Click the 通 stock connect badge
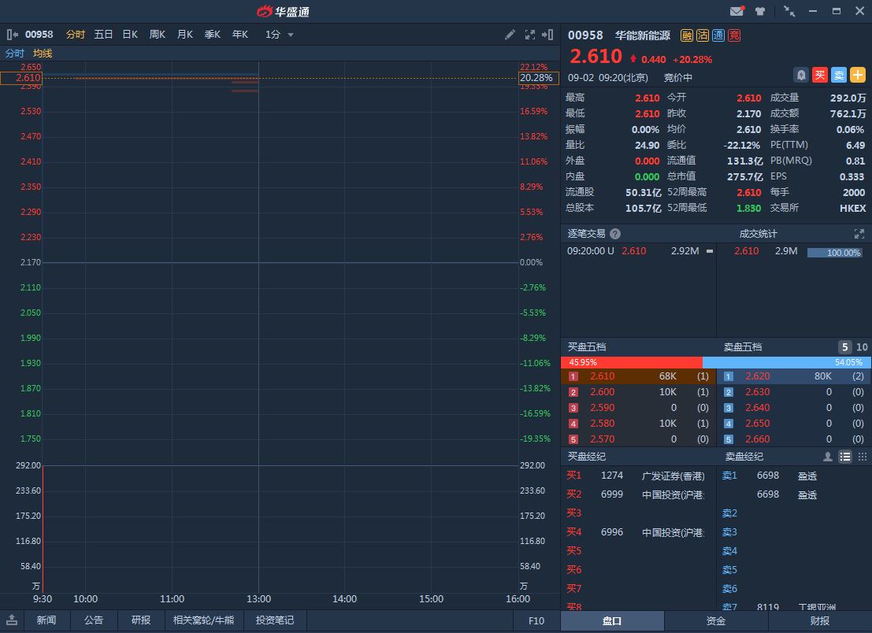 pos(718,35)
